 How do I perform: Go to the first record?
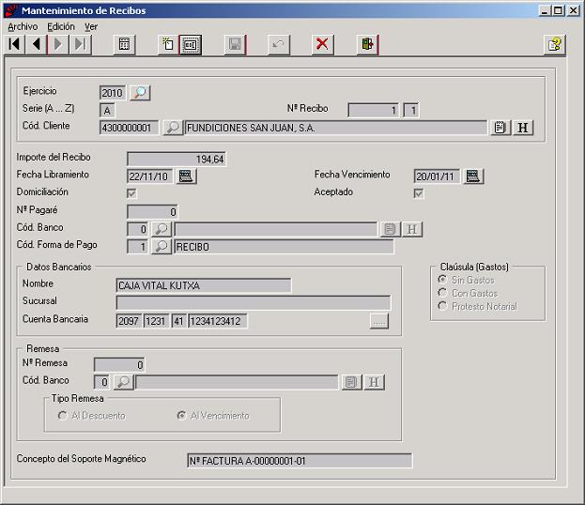point(14,45)
